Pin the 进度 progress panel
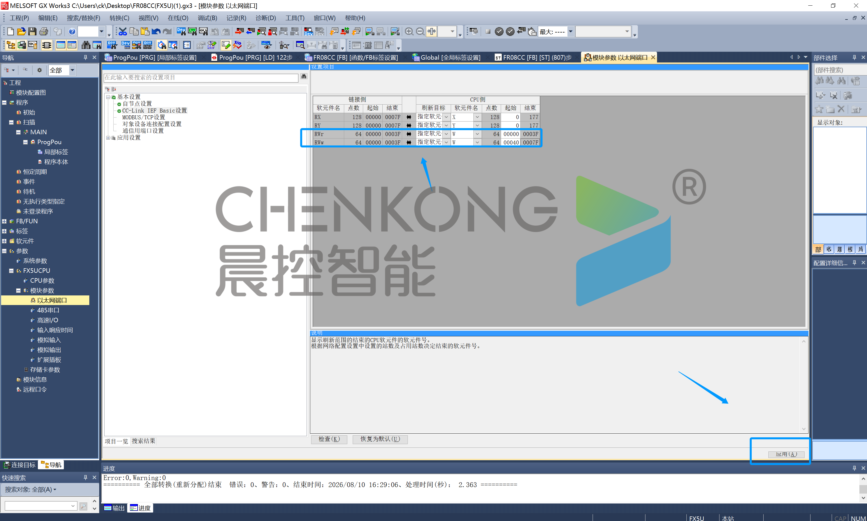 coord(854,468)
